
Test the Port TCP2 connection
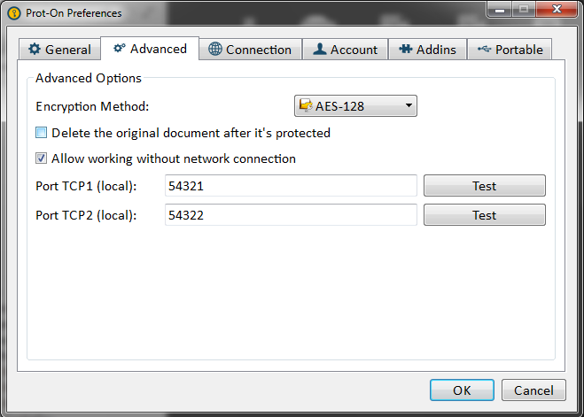tap(484, 215)
